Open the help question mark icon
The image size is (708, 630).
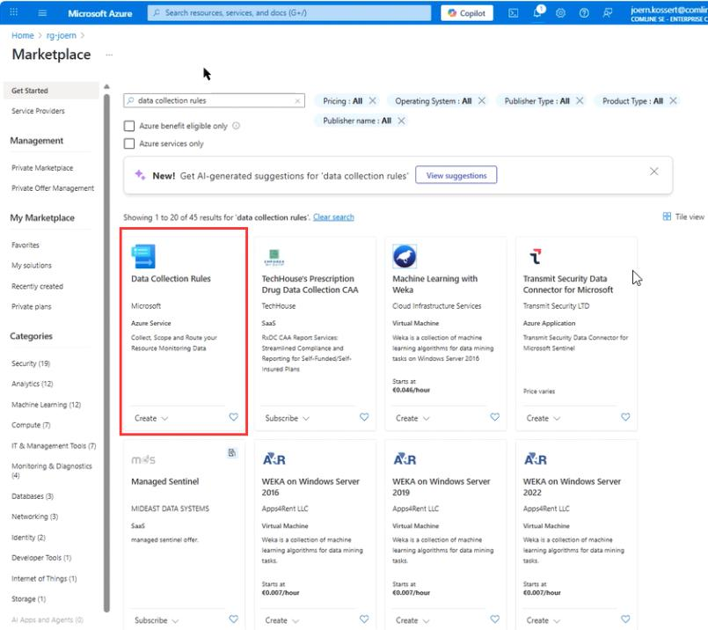click(x=584, y=13)
